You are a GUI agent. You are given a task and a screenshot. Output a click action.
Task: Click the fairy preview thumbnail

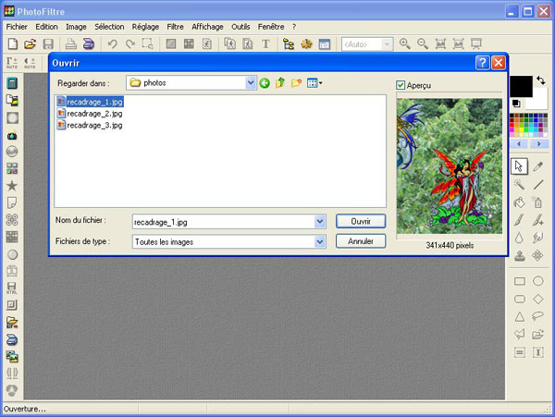coord(450,166)
